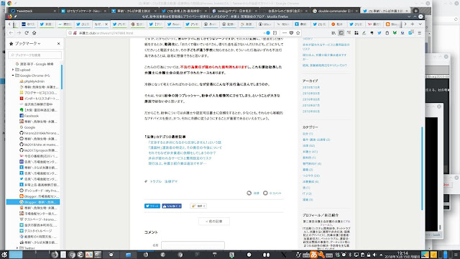Click the bookmarks sidebar scrollbar
460x259 pixels.
pyautogui.click(x=62, y=77)
